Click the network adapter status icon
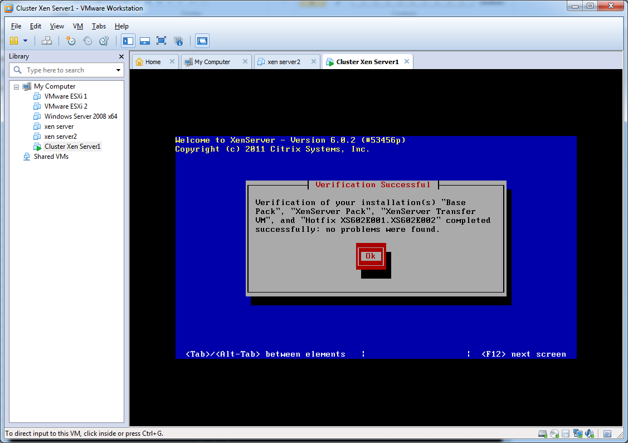Viewport: 628px width, 443px height. click(x=578, y=434)
